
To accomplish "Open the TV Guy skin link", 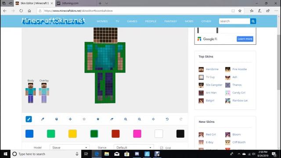I will point(210,77).
